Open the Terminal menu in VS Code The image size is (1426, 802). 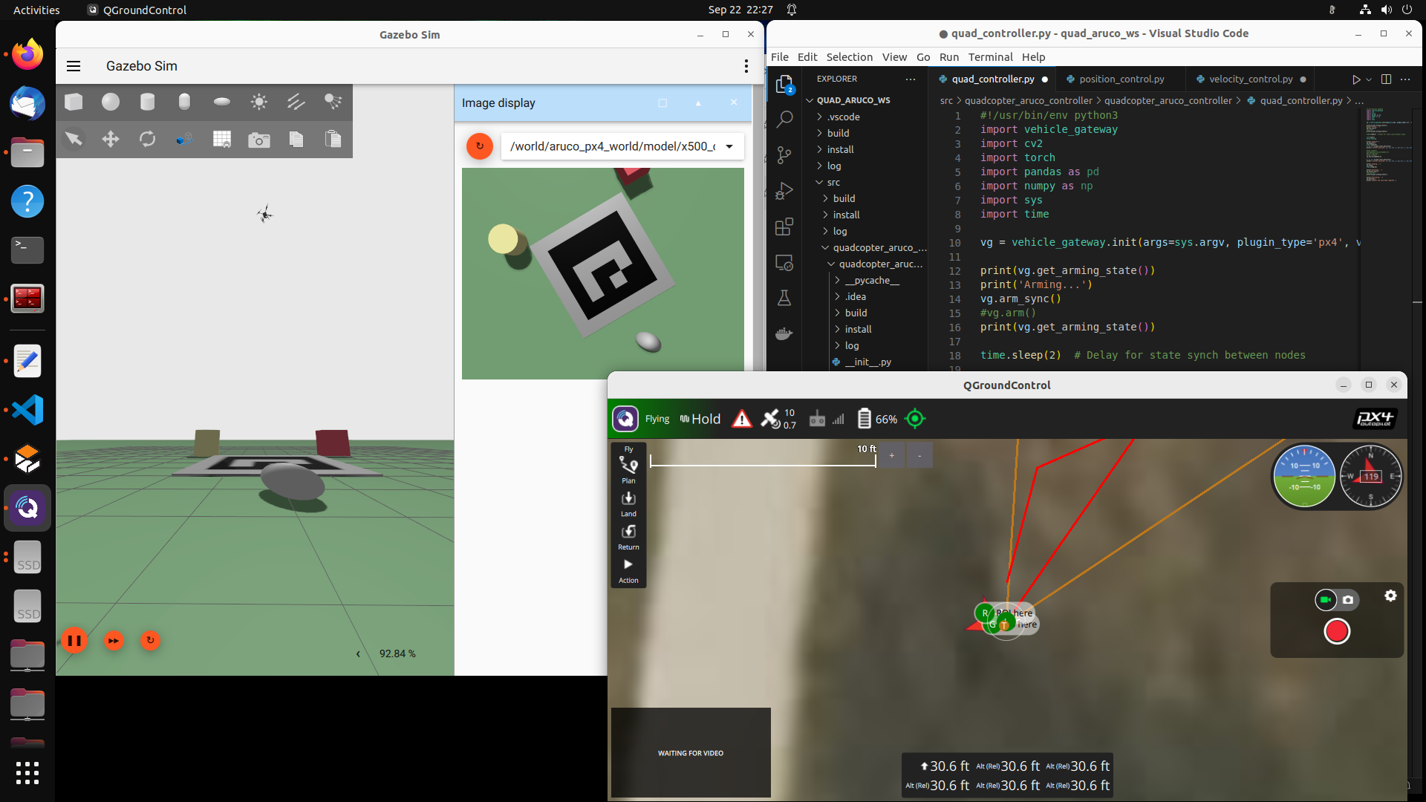[x=990, y=56]
